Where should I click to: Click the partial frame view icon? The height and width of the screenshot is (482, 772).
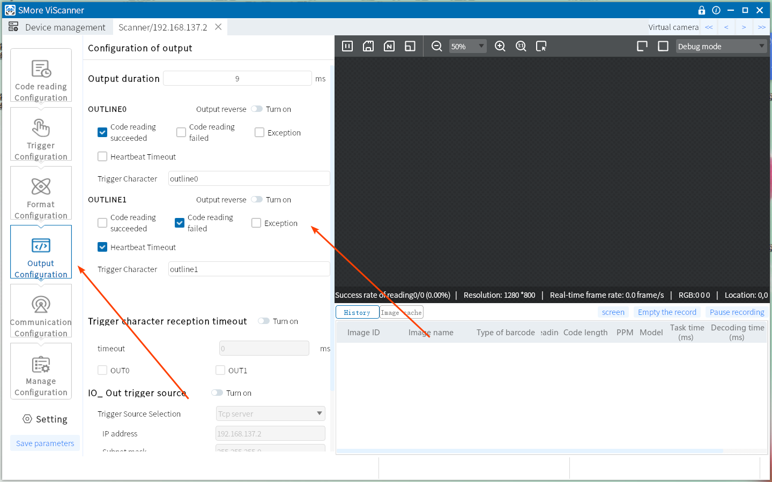pos(642,46)
